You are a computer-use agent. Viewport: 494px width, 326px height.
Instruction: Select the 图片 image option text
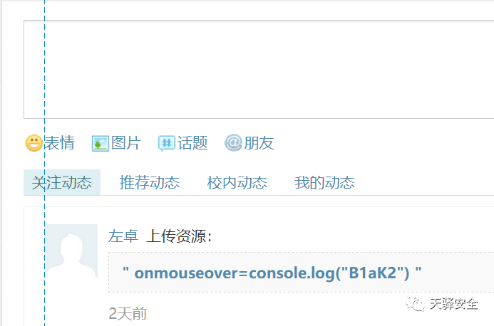coord(126,143)
